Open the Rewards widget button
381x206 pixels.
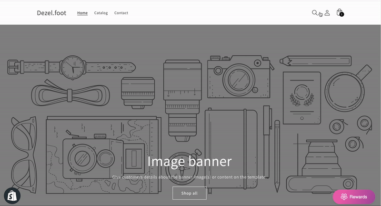tap(354, 197)
